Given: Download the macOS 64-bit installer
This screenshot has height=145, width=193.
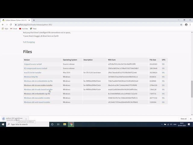Looking at the screenshot, I should click(x=33, y=72).
